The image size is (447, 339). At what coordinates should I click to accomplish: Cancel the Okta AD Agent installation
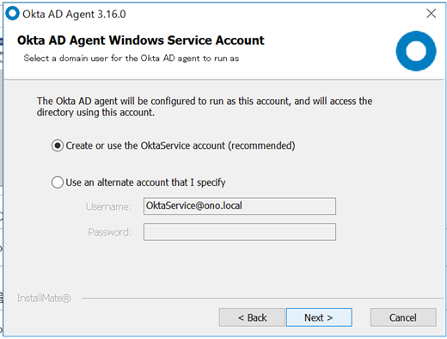[x=403, y=317]
